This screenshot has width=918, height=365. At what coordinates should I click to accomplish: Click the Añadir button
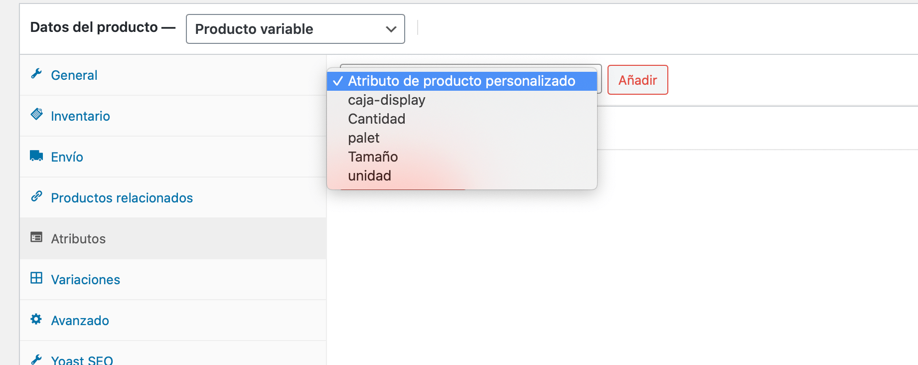638,80
